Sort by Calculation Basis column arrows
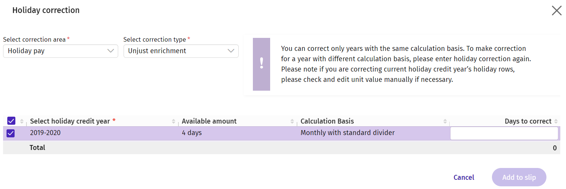This screenshot has width=566, height=189. coord(445,121)
